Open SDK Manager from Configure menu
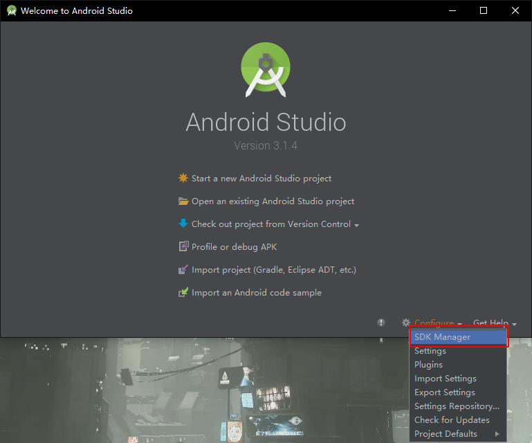The width and height of the screenshot is (532, 443). tap(459, 337)
